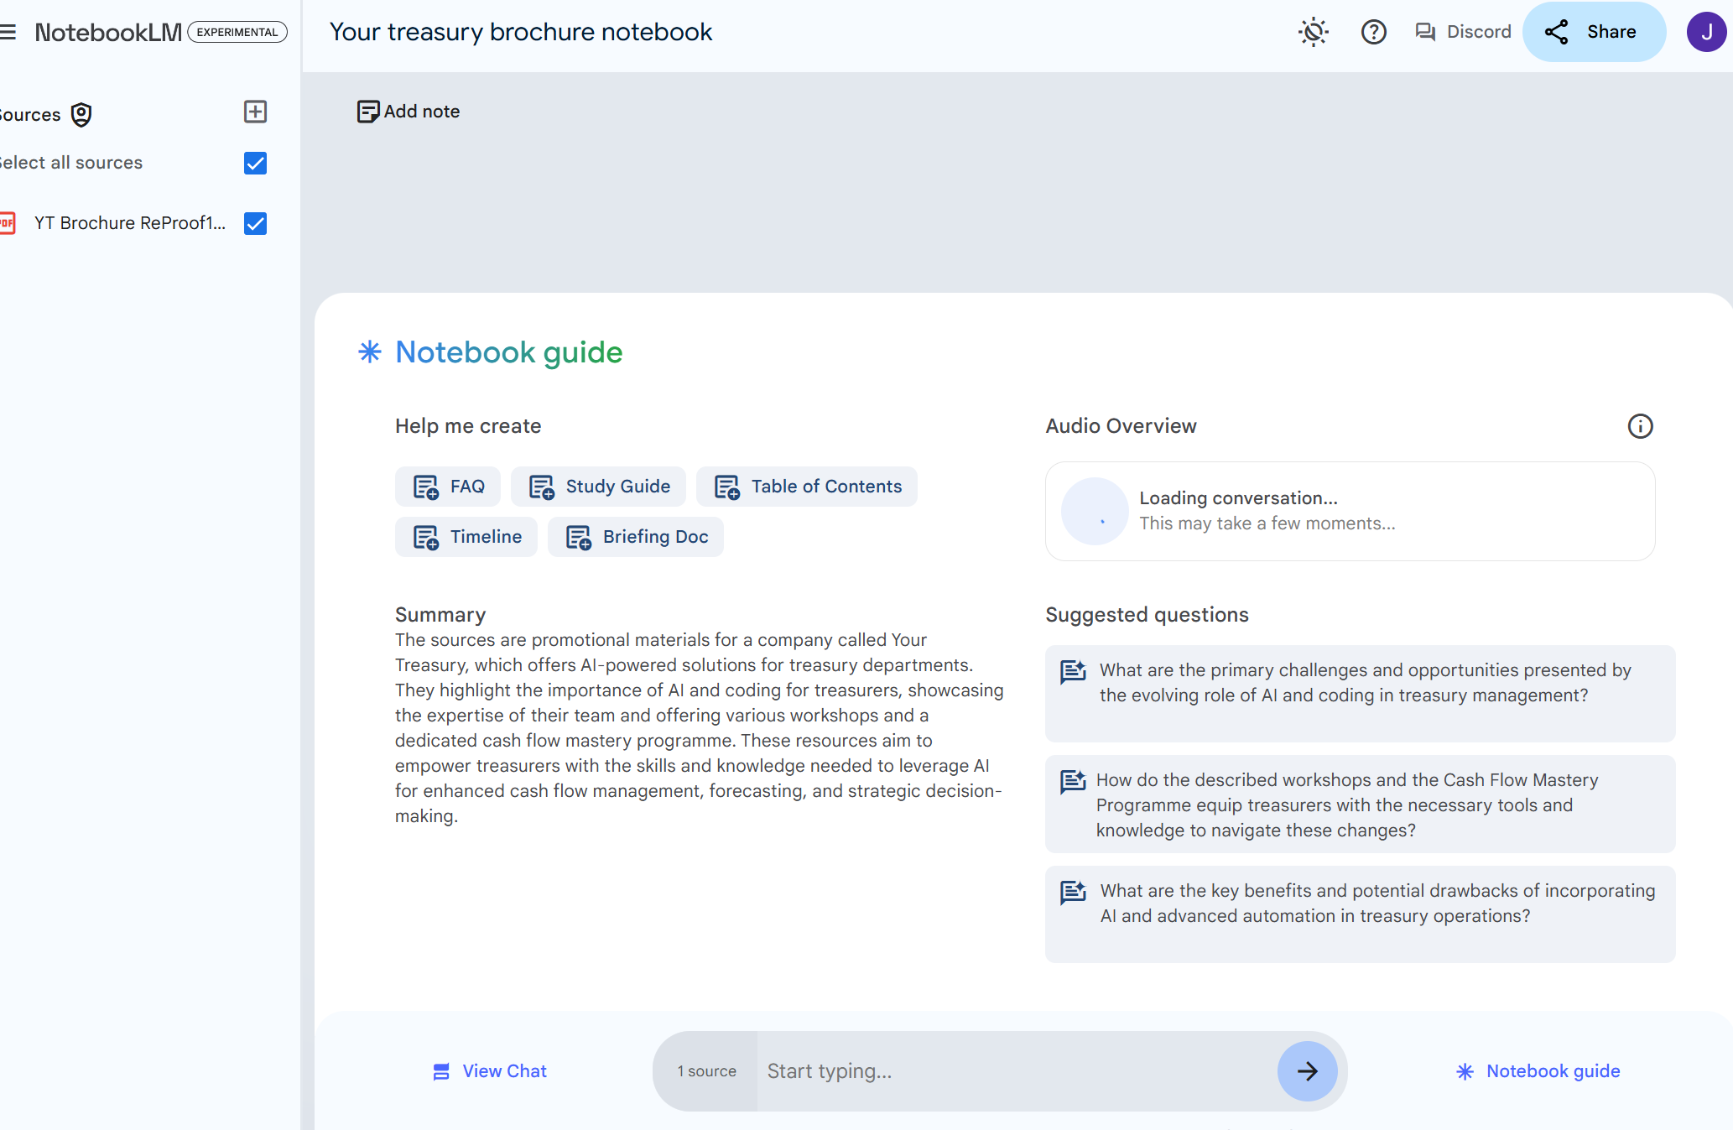Add a new source to the notebook
The height and width of the screenshot is (1130, 1733).
pos(254,112)
